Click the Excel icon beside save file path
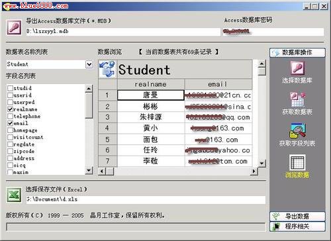This screenshot has height=241, width=331. pyautogui.click(x=14, y=195)
